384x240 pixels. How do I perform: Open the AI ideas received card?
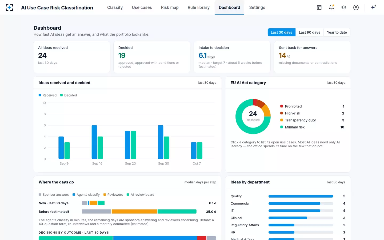(x=72, y=57)
